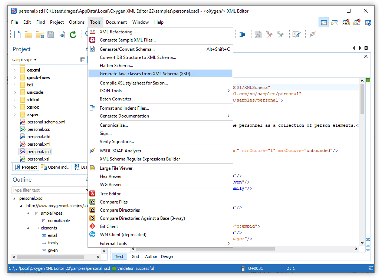Viewport: 382px width, 278px height.
Task: Expand the xhtml folder
Action: click(14, 100)
